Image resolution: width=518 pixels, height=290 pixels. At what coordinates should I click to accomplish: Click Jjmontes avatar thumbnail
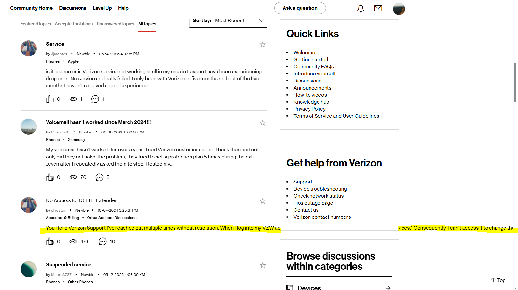[29, 48]
